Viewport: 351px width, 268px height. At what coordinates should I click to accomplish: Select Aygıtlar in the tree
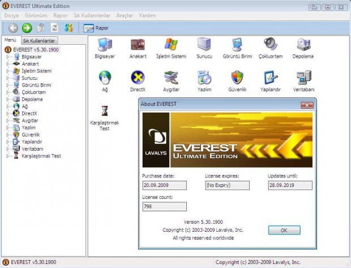[30, 121]
